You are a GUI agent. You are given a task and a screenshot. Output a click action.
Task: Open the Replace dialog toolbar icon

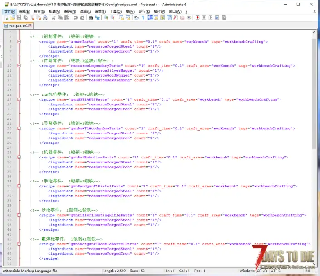[x=97, y=18]
